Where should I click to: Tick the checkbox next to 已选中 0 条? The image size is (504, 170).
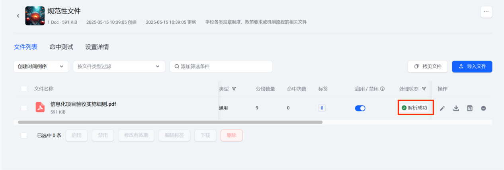pyautogui.click(x=24, y=136)
